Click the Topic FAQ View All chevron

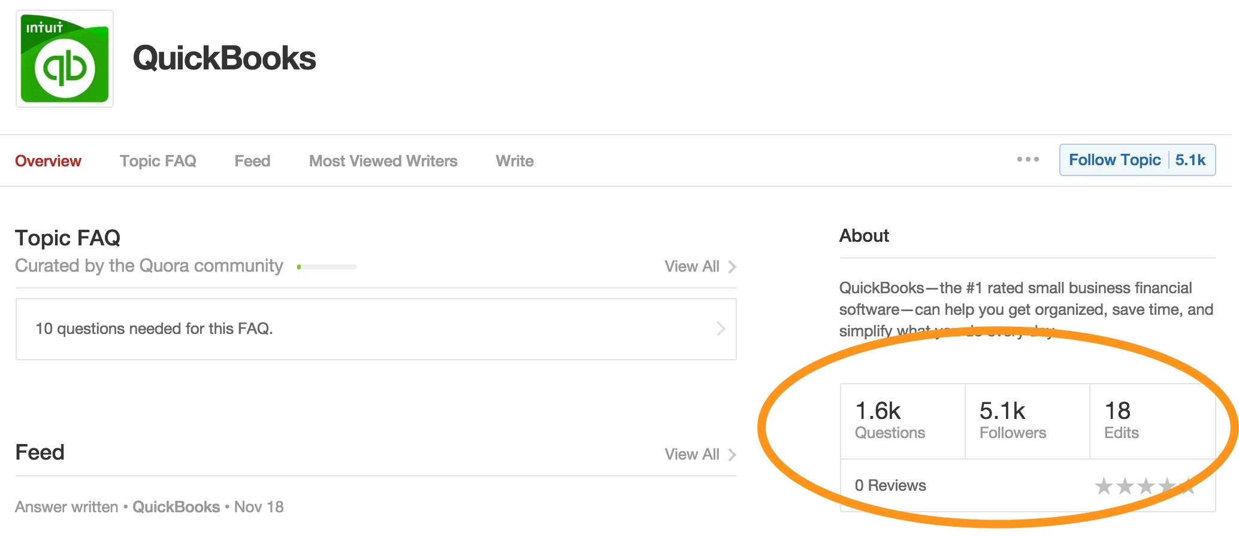tap(732, 267)
